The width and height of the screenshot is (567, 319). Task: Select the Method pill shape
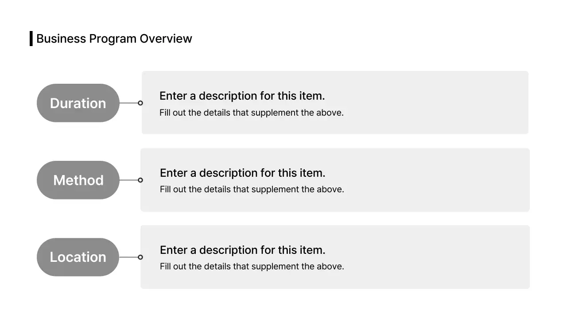78,180
